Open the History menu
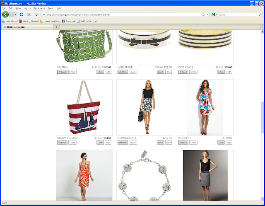Viewport: 265px width, 206px height. click(27, 8)
